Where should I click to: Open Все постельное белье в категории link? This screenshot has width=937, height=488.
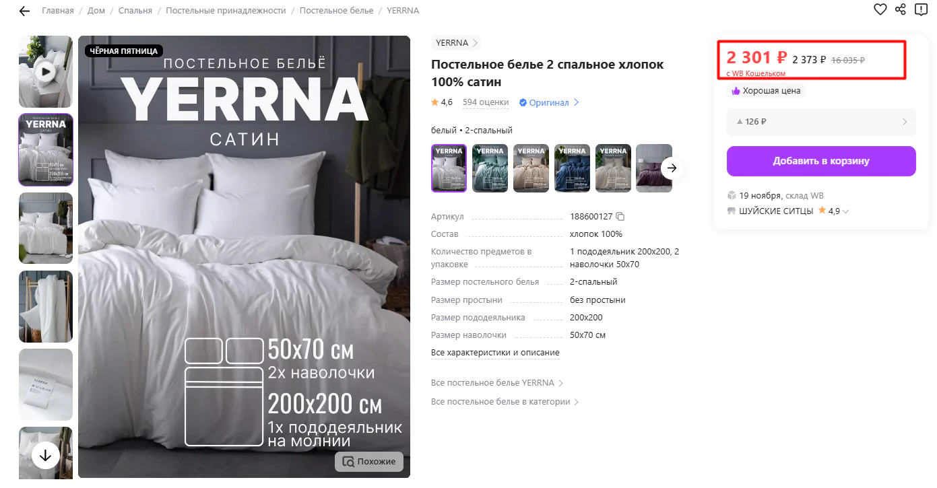click(x=505, y=402)
